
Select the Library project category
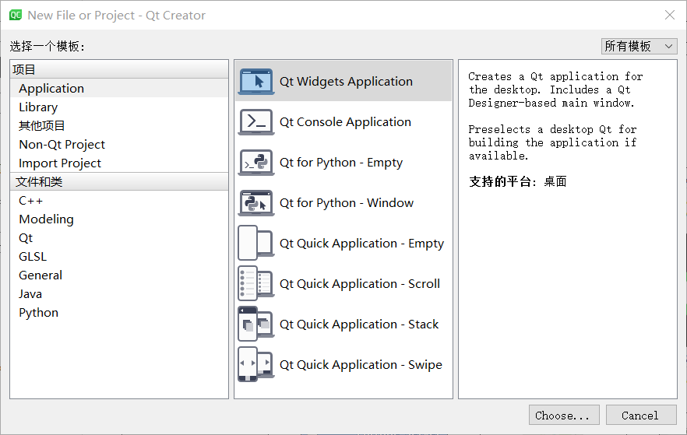pyautogui.click(x=38, y=107)
